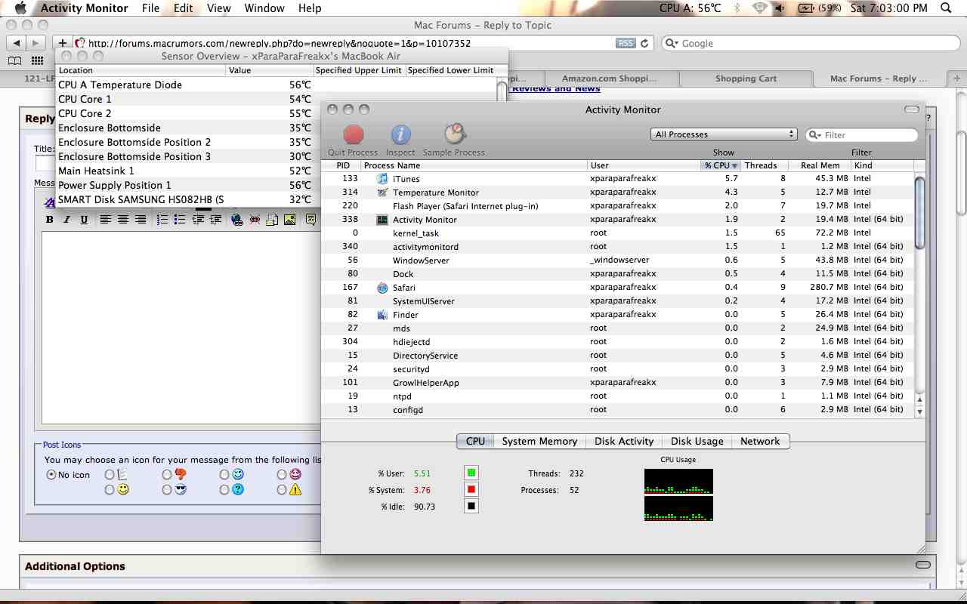Insert ordered list in reply editor

pos(162,220)
